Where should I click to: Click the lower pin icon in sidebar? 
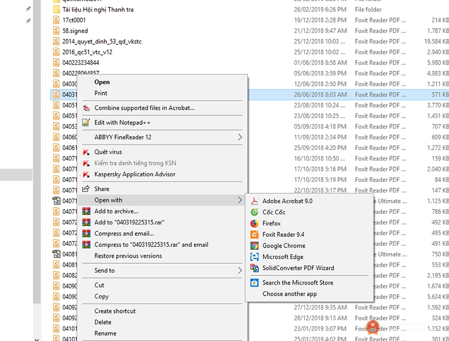point(28,21)
